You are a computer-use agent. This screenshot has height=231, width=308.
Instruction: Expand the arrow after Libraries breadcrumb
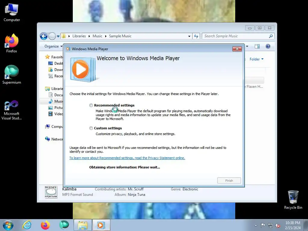(89, 36)
